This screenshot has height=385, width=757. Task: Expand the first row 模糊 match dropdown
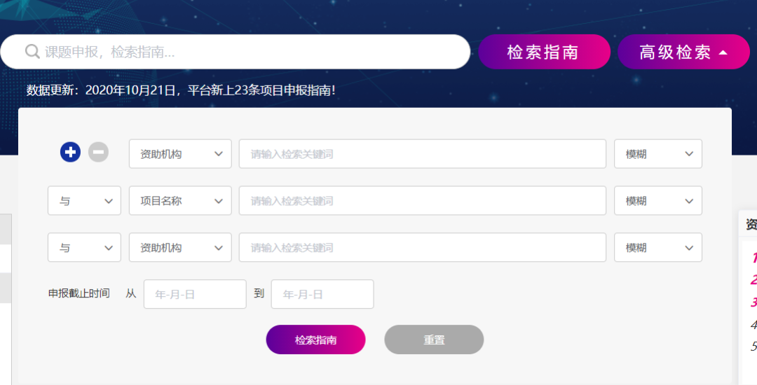(x=657, y=154)
